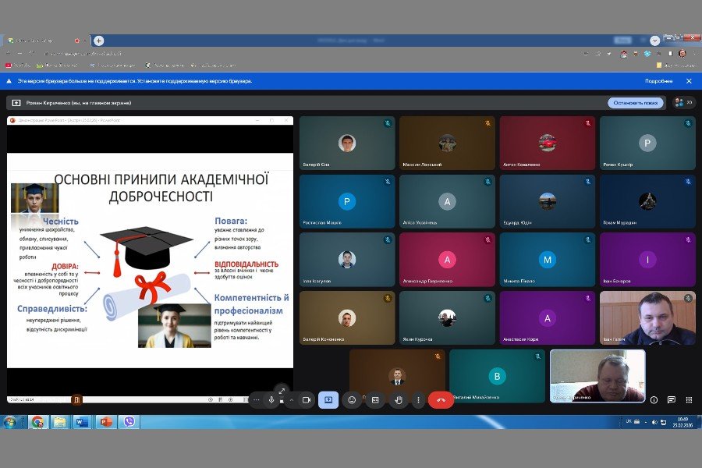Click the red leave call button

(x=441, y=400)
